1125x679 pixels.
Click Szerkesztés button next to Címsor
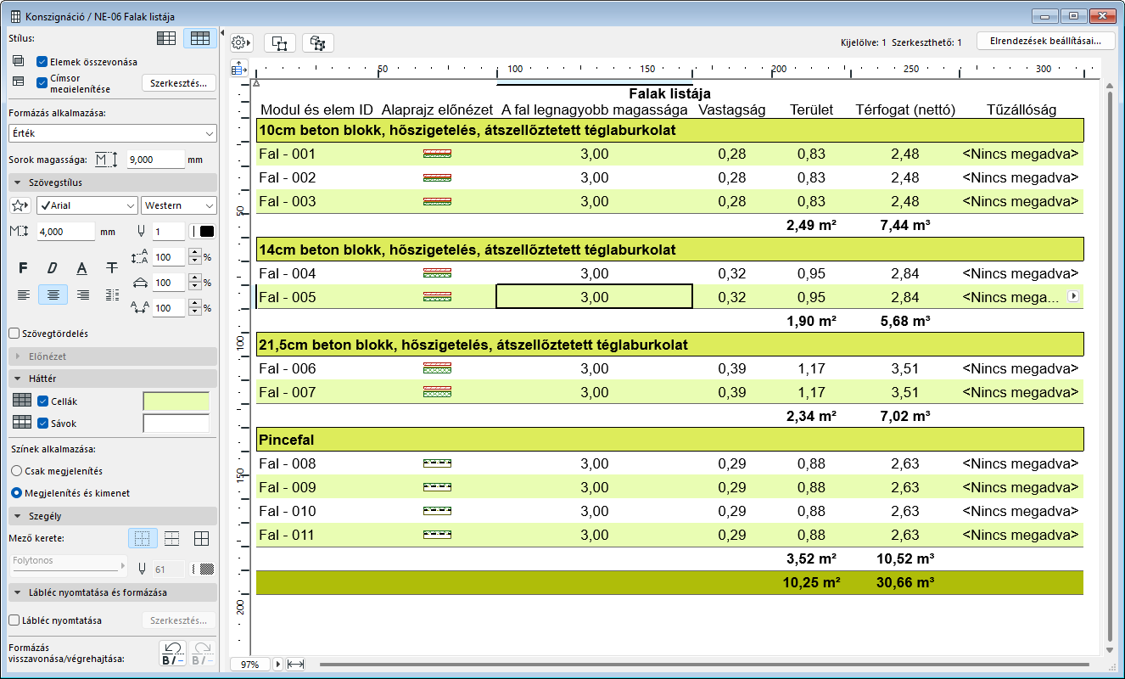[178, 83]
